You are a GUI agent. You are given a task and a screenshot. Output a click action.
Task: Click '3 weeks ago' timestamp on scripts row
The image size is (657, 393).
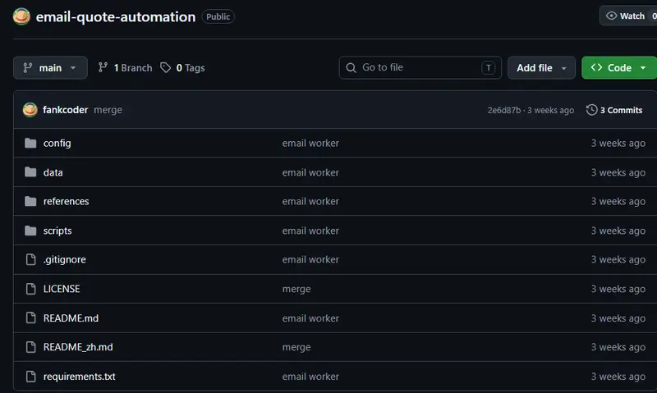click(x=618, y=231)
